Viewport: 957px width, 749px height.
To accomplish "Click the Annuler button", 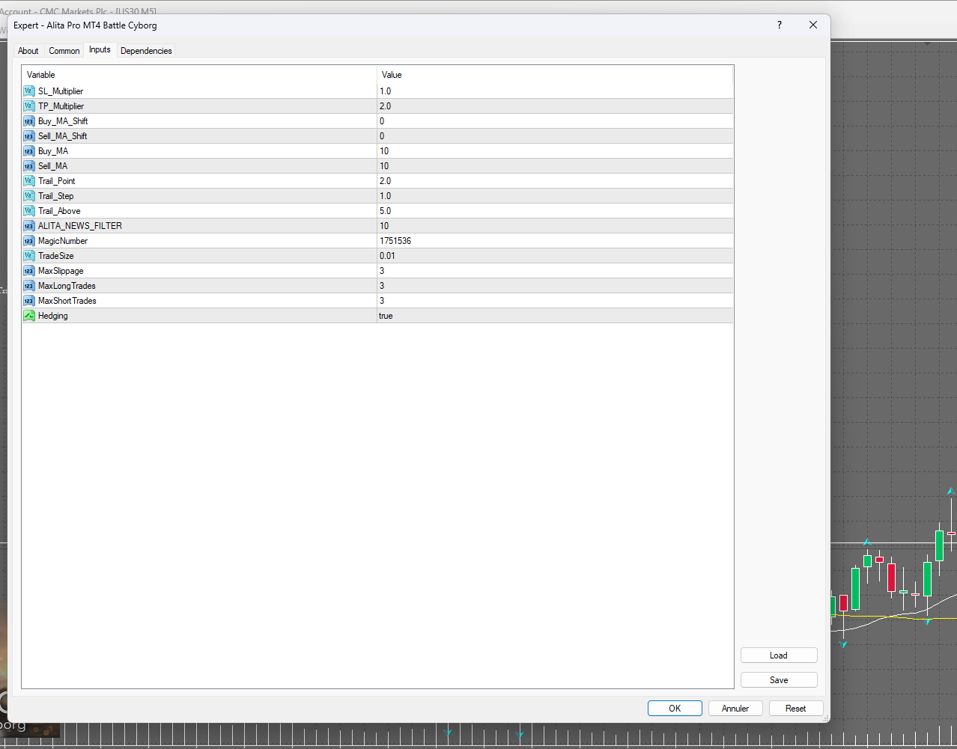I will pyautogui.click(x=735, y=709).
